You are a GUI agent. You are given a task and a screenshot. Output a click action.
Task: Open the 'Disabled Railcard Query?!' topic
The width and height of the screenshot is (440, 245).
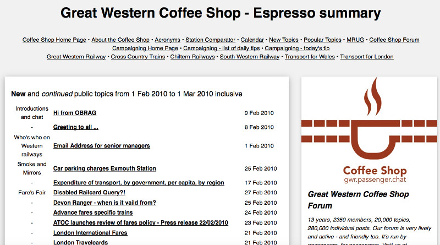coord(89,193)
